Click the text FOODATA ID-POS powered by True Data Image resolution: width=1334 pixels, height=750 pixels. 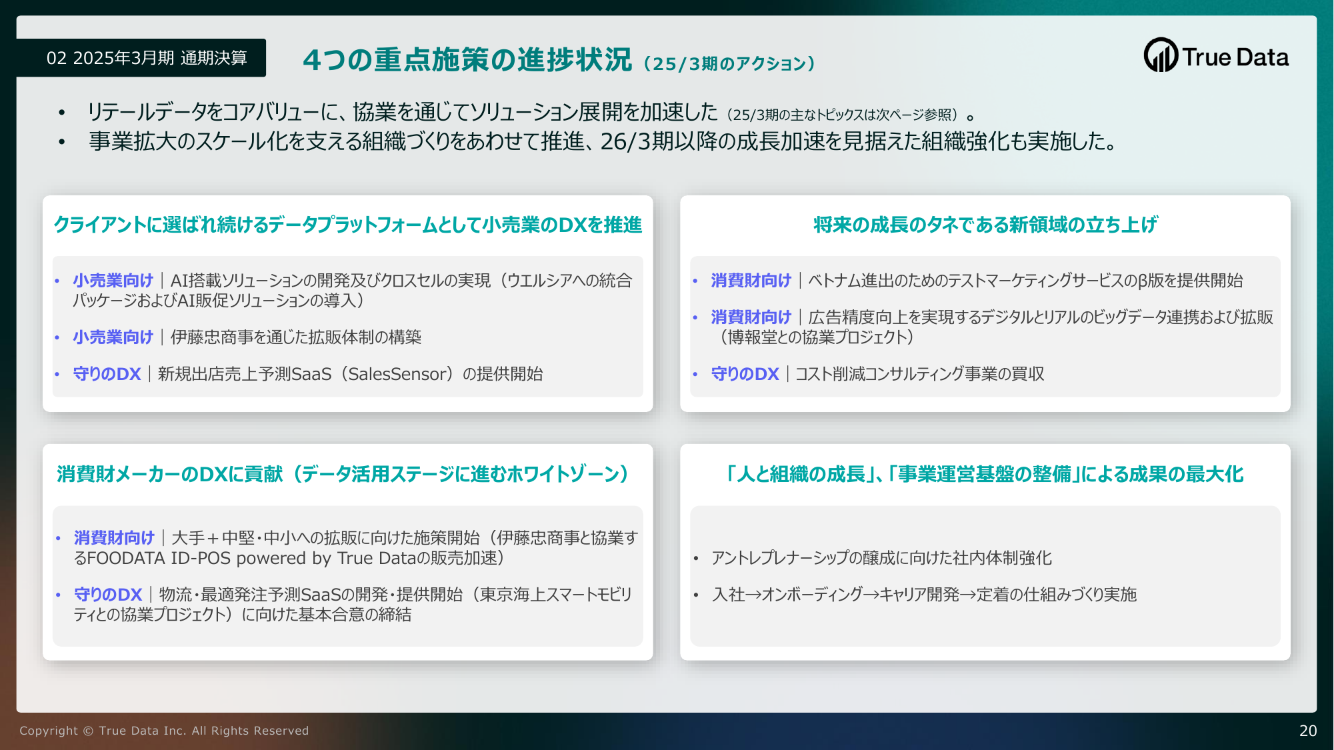(252, 558)
